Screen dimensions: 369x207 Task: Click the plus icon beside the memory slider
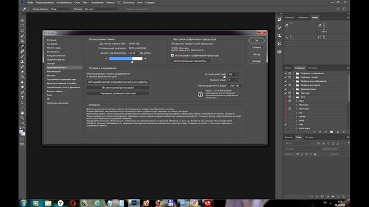coord(145,59)
